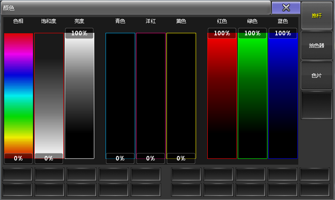This screenshot has height=200, width=335.
Task: Click the 0% handle on the 色相 fader
Action: point(18,158)
